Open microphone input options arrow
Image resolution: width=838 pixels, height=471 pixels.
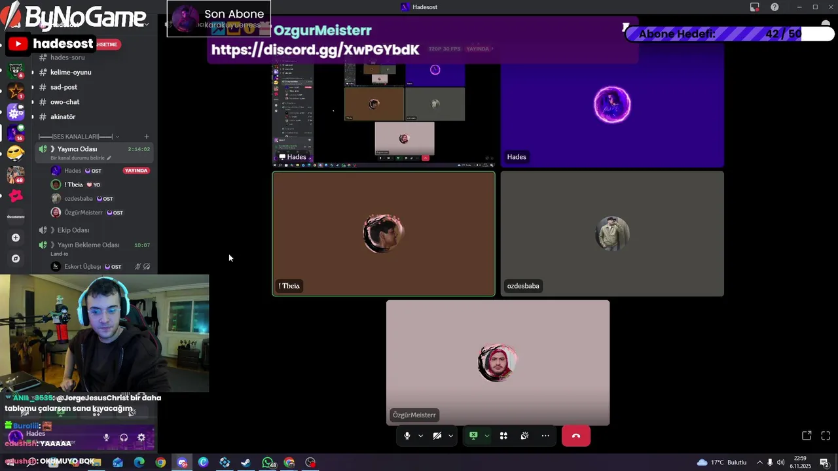click(x=420, y=436)
